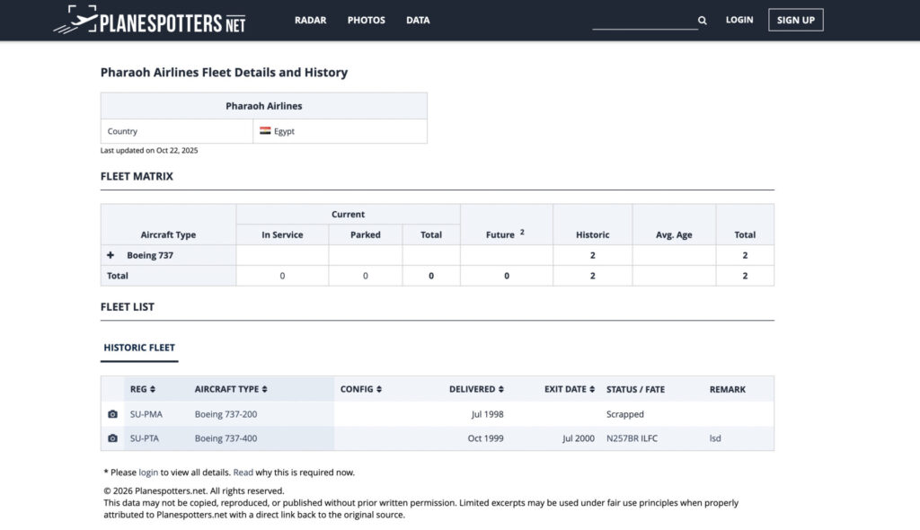Click the 'Oct 1999' delivered date
The image size is (920, 530).
point(485,438)
